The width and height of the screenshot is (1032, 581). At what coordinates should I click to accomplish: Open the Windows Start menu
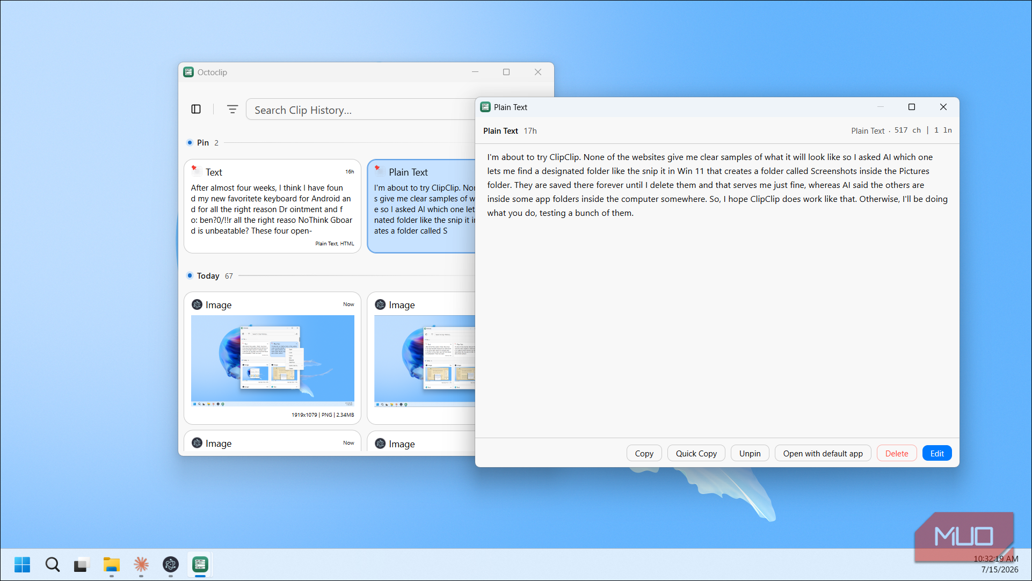pos(22,564)
